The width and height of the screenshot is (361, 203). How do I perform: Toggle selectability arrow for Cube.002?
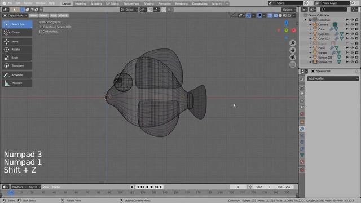point(347,38)
